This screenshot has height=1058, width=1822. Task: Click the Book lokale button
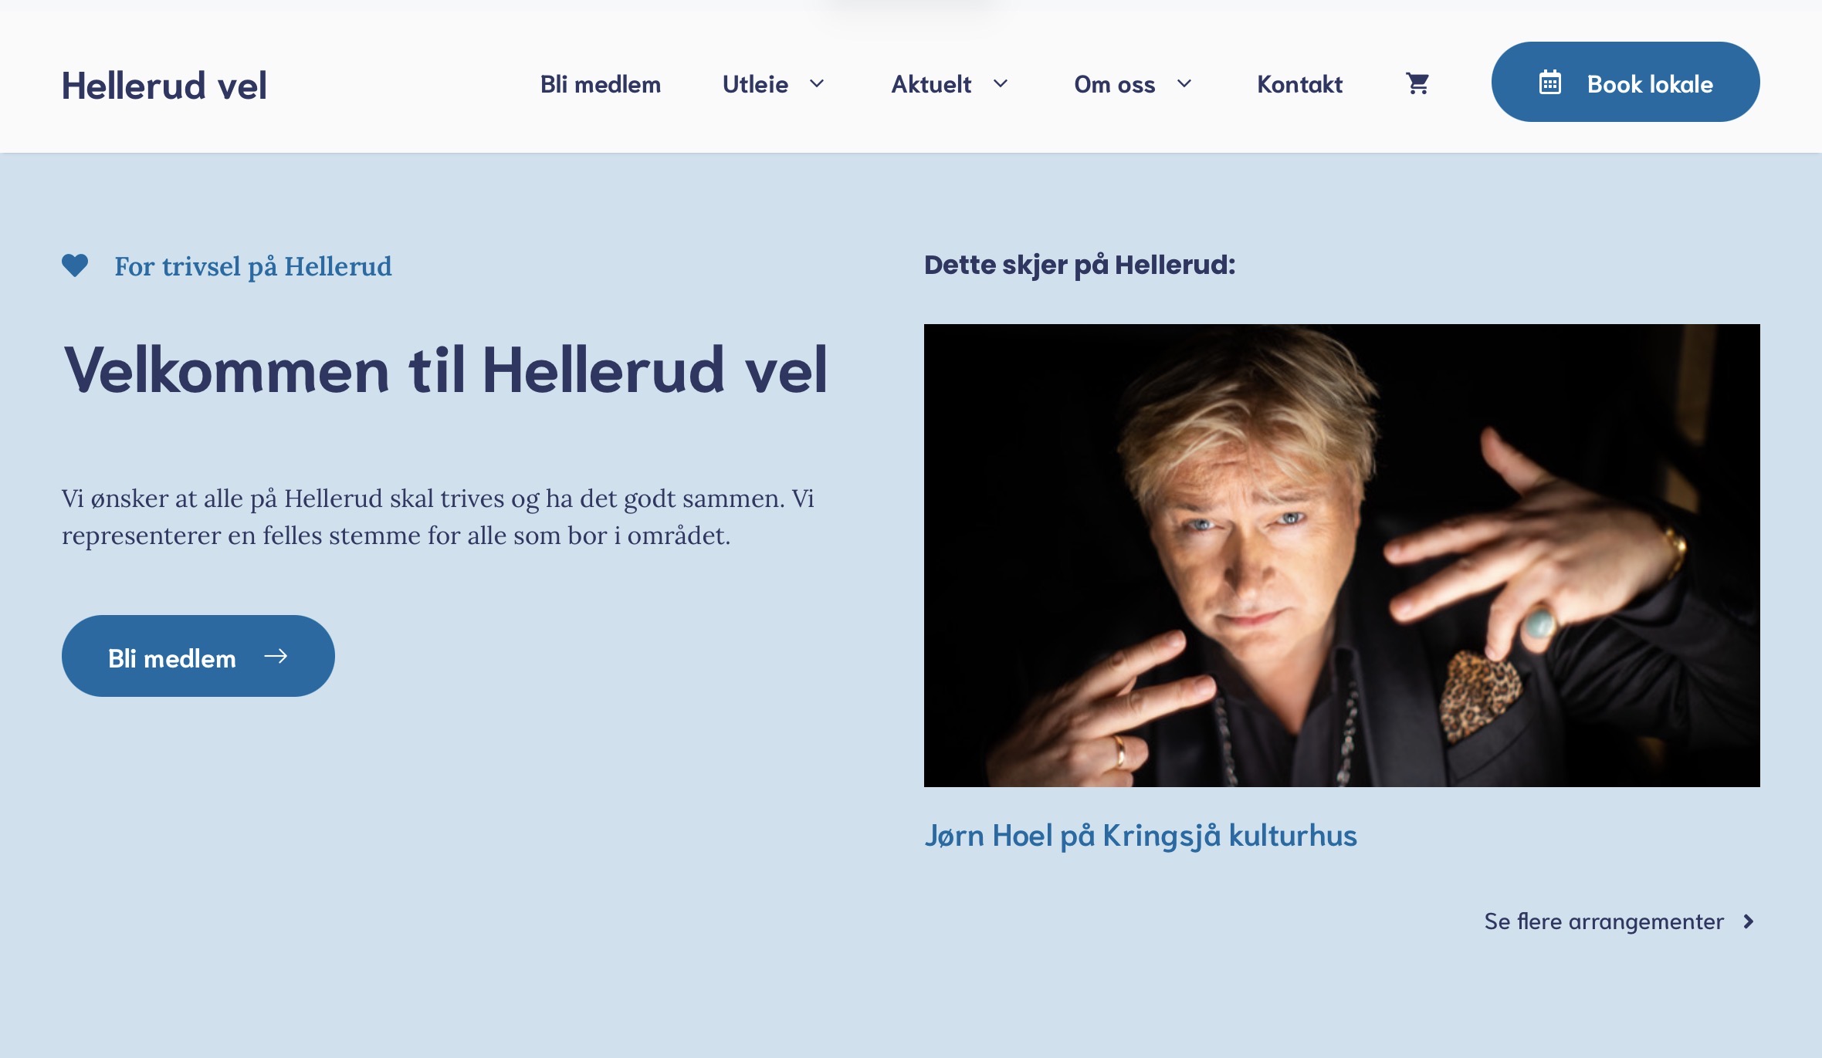(1626, 82)
